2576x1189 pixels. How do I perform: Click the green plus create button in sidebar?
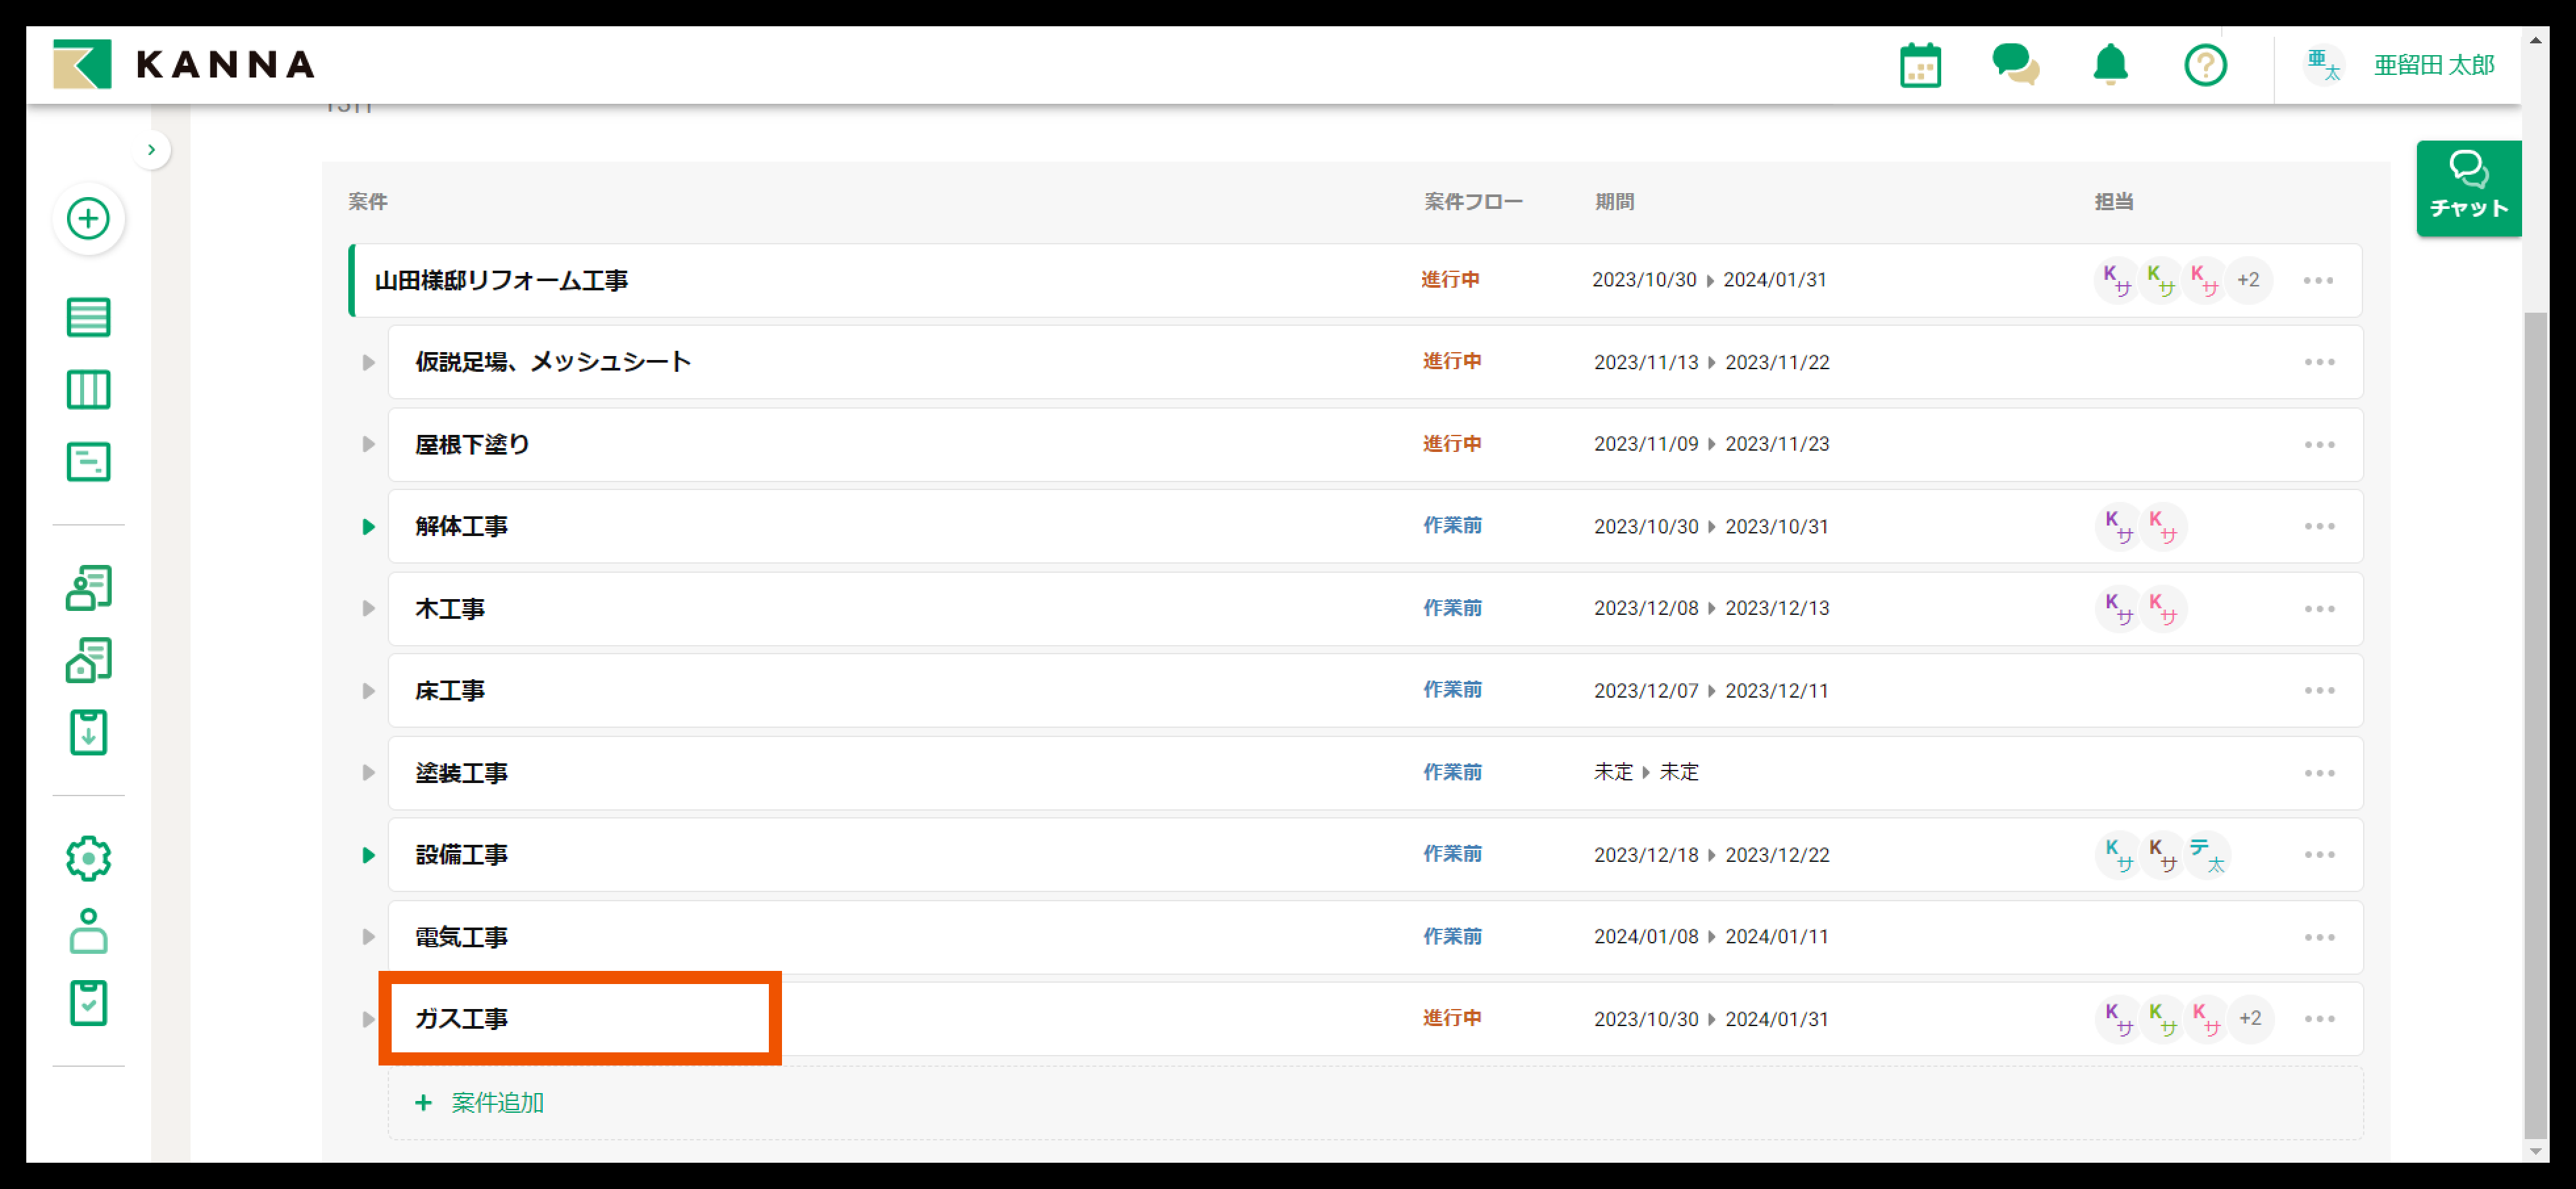[x=88, y=218]
